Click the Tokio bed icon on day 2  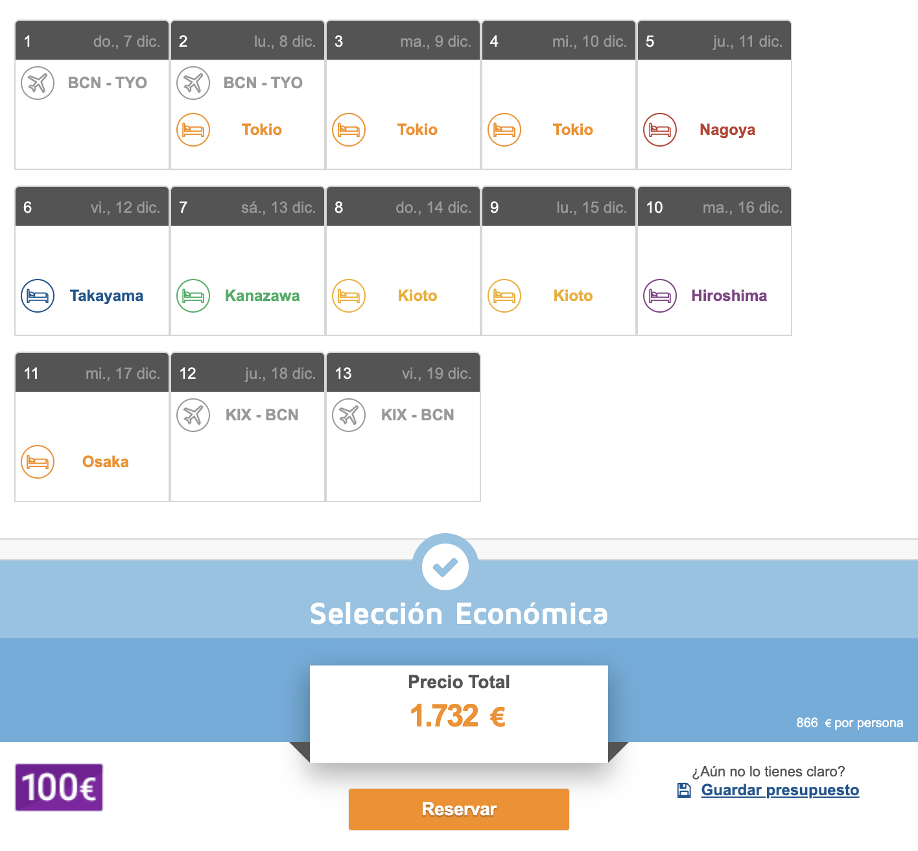pos(193,130)
